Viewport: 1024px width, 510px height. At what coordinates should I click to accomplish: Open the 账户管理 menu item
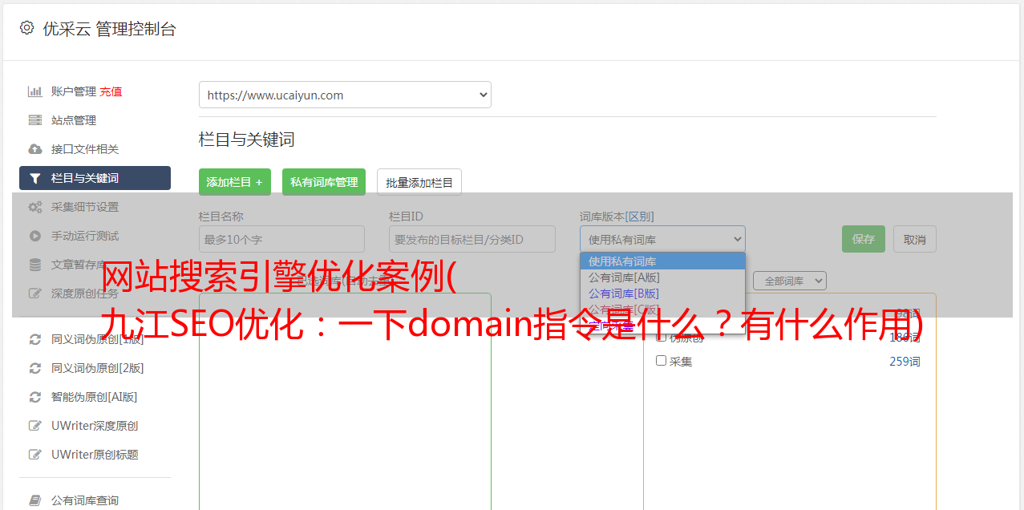click(x=74, y=91)
